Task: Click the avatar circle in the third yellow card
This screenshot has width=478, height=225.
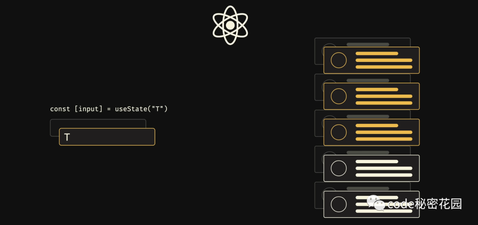Action: (x=339, y=132)
